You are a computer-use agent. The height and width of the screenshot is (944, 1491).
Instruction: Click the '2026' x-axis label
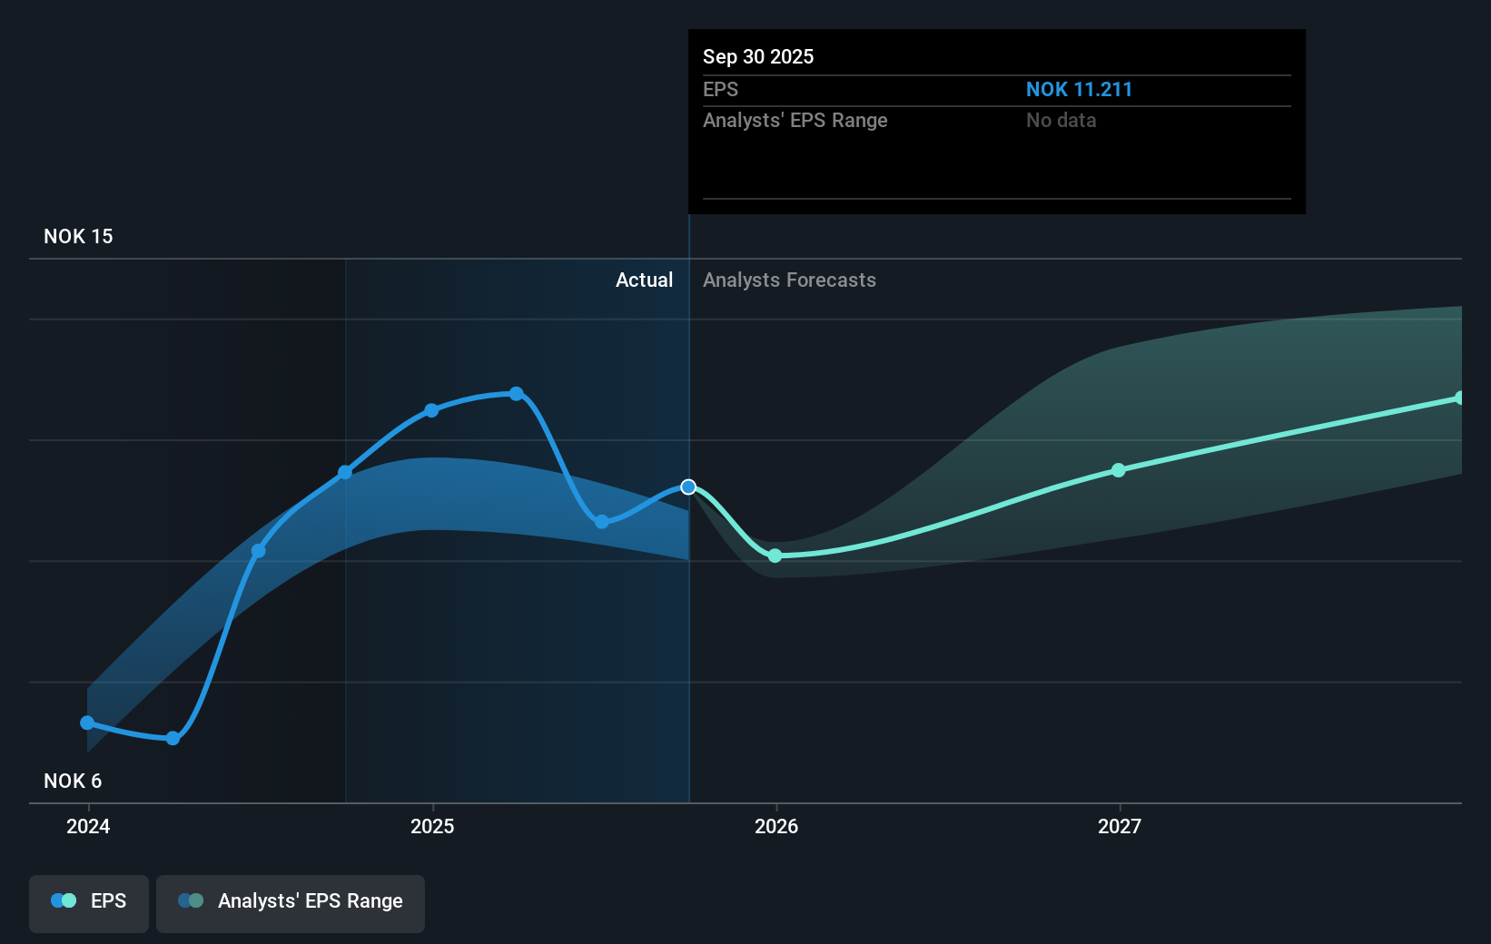776,826
